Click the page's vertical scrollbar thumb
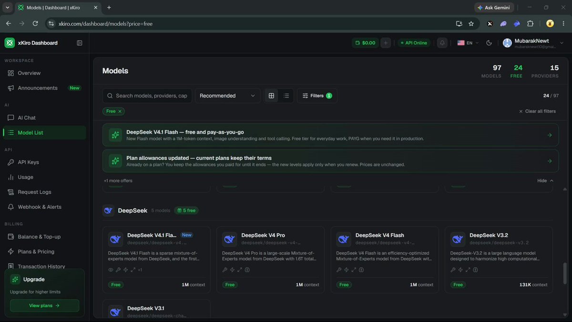This screenshot has width=572, height=322. [x=565, y=272]
